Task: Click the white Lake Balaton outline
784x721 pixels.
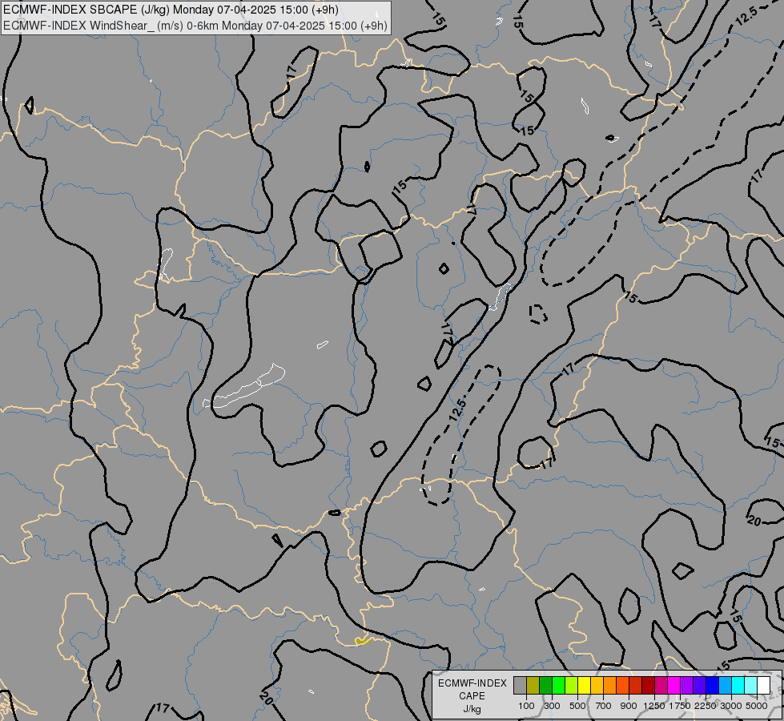Action: 244,386
